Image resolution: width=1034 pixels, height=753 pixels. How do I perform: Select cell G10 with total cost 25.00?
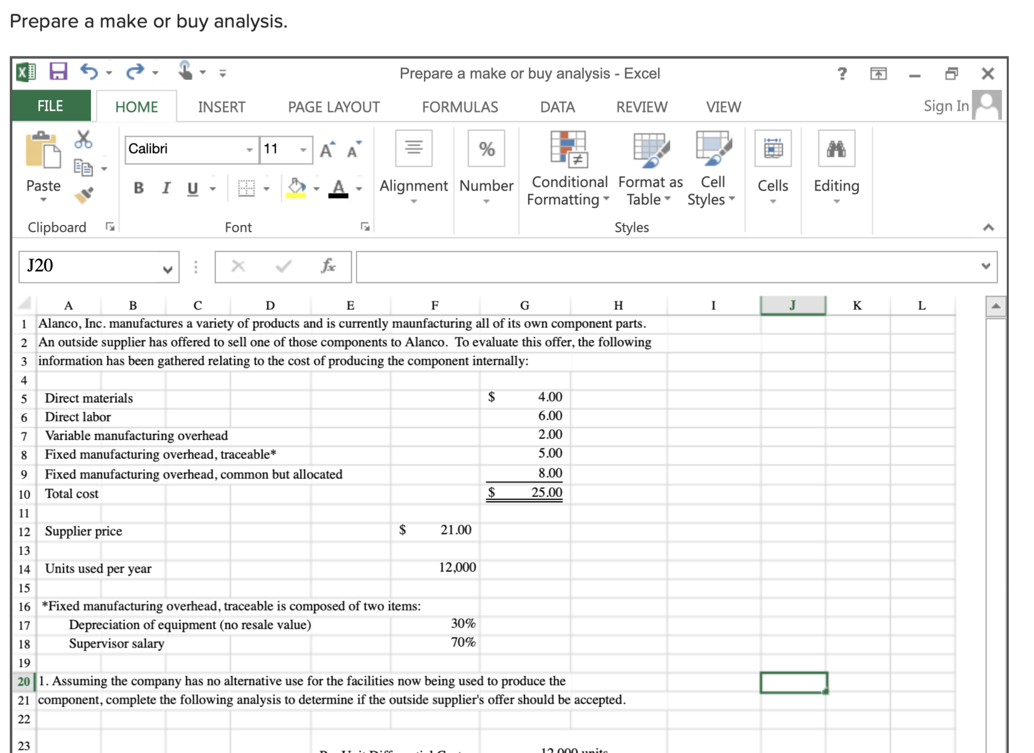click(x=525, y=493)
